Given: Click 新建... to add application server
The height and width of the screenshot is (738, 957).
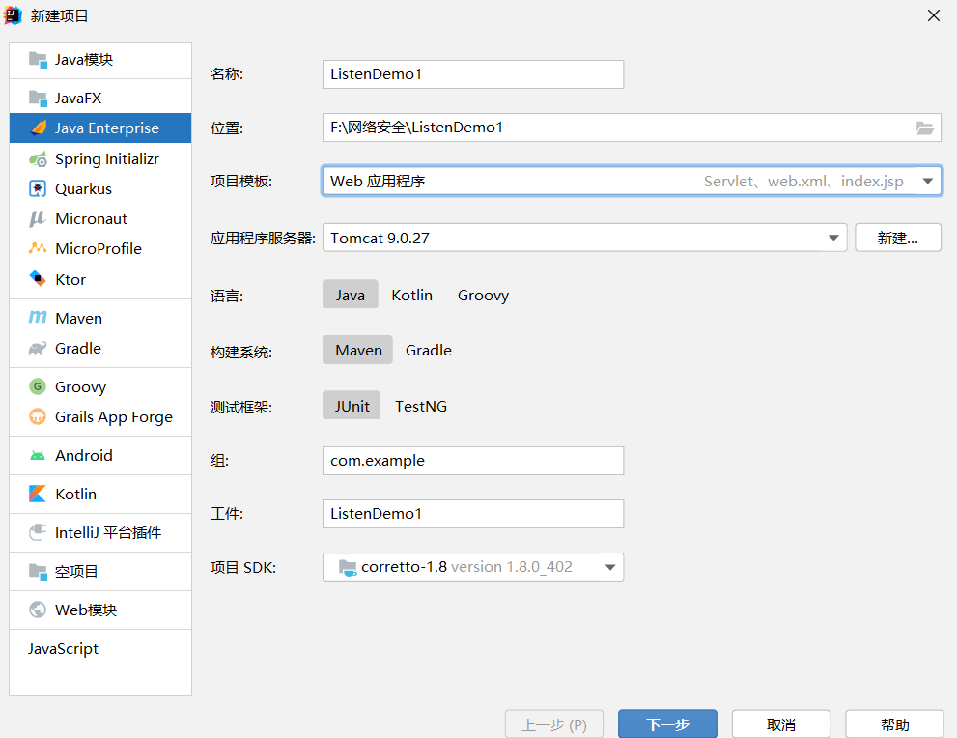Looking at the screenshot, I should tap(898, 238).
